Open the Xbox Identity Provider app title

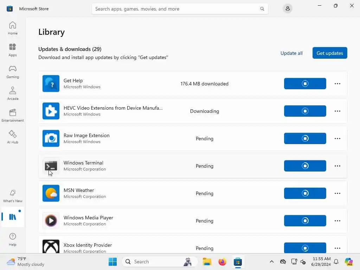coord(88,245)
